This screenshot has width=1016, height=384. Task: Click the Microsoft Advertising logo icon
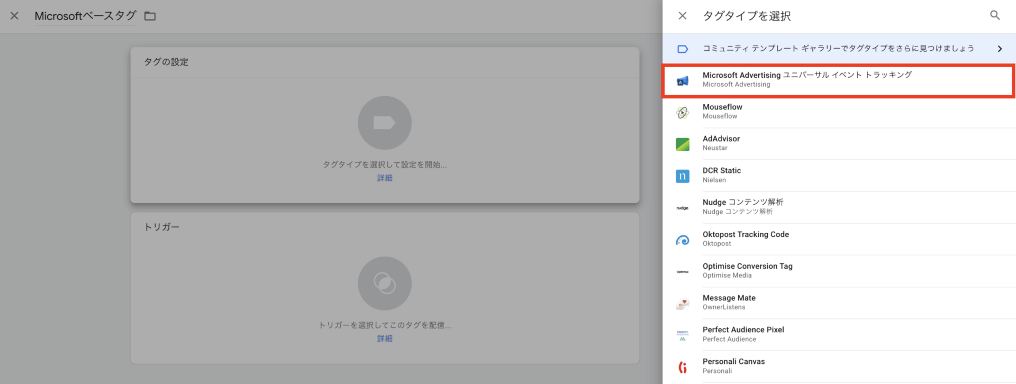tap(683, 81)
